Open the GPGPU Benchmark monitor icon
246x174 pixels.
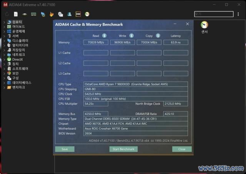(x=43, y=14)
